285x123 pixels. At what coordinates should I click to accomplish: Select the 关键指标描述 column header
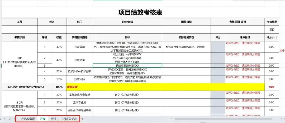coord(80,38)
